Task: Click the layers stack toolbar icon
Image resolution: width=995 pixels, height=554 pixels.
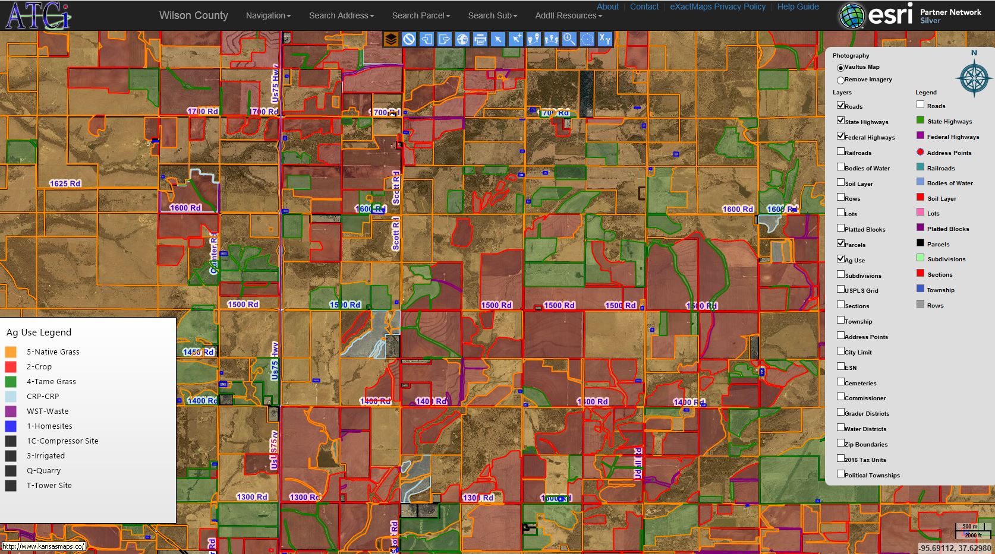Action: tap(391, 39)
